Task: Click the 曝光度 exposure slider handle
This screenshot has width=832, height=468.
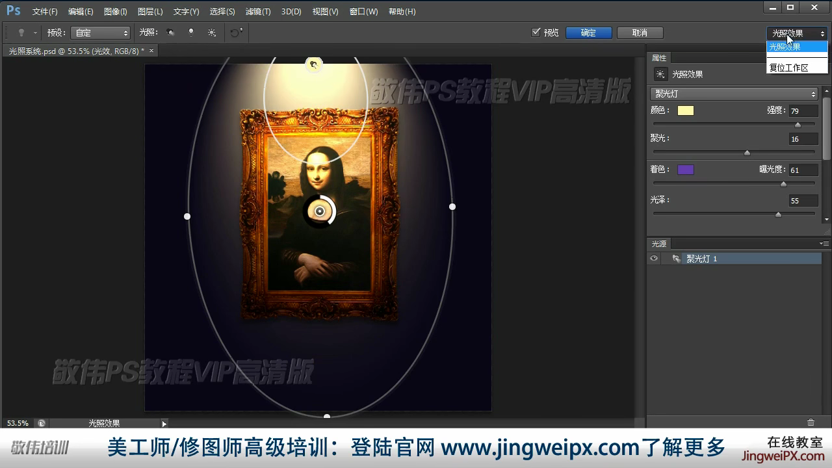Action: (783, 184)
